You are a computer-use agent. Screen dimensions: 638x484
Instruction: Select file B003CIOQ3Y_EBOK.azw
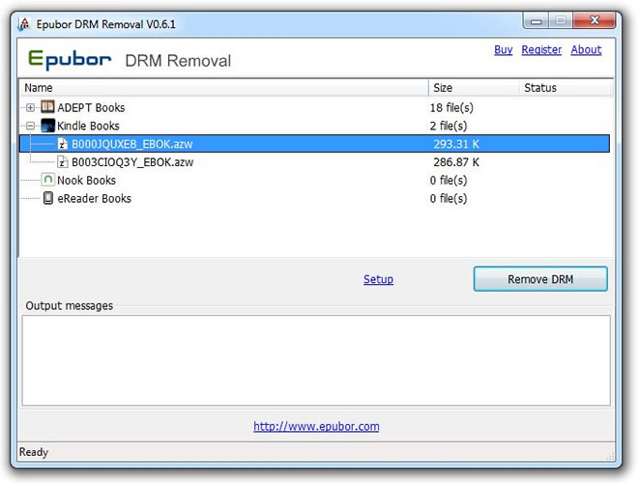click(132, 162)
